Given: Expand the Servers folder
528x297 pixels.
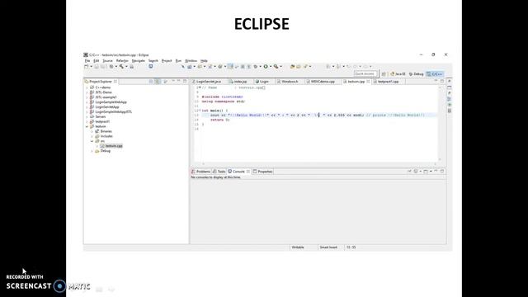Looking at the screenshot, I should point(87,117).
